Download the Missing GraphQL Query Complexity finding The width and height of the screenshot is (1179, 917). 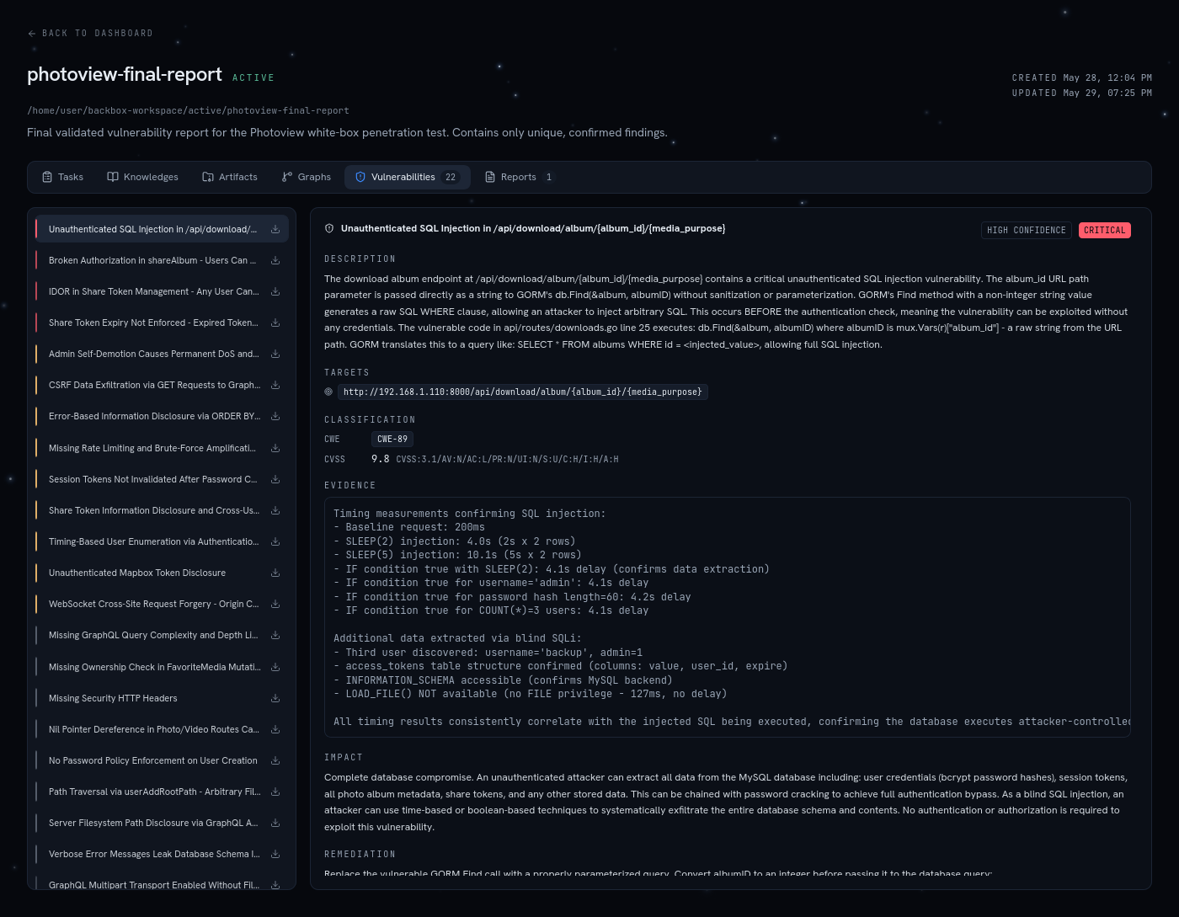(275, 635)
